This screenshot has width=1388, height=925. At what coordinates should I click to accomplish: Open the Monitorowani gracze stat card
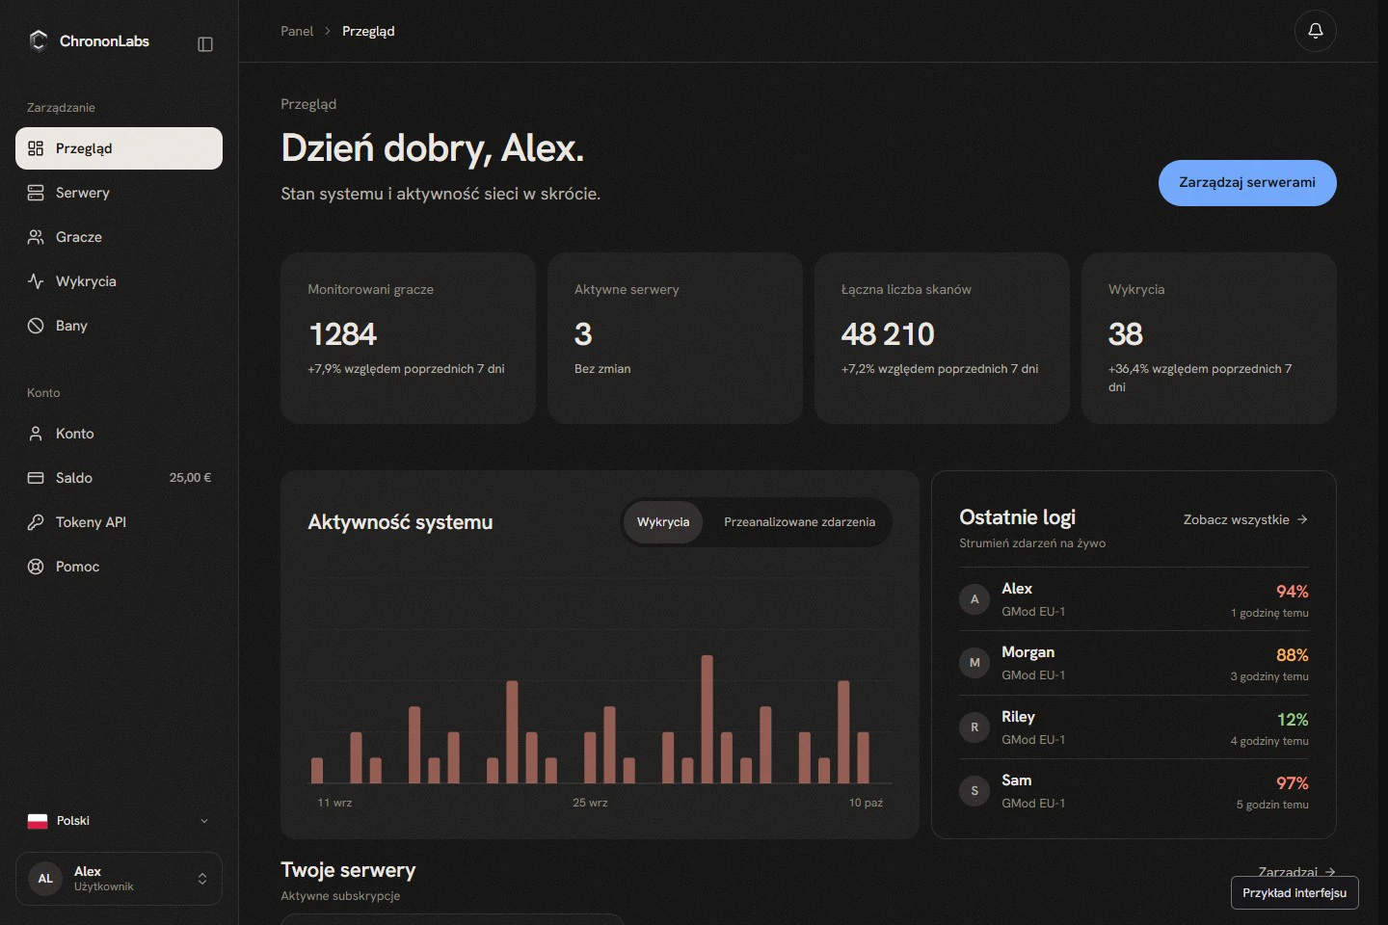click(408, 338)
